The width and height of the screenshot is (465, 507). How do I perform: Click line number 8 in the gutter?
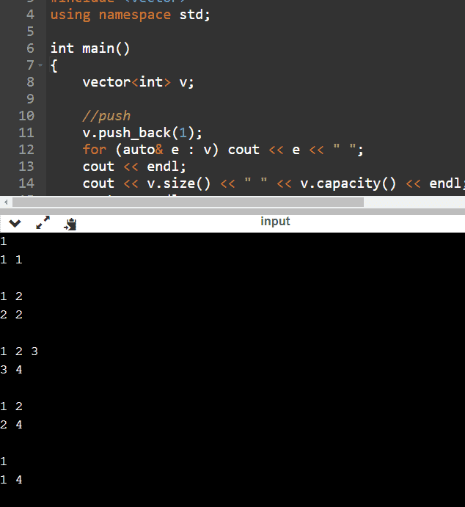pos(30,81)
